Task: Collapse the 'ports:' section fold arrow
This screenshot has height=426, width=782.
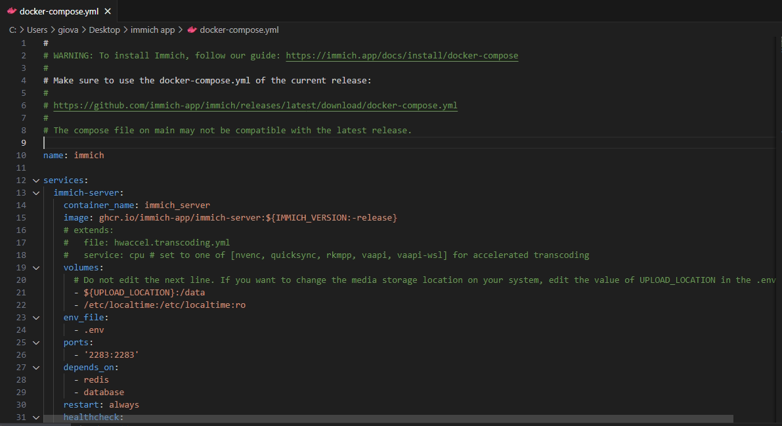Action: pyautogui.click(x=36, y=342)
